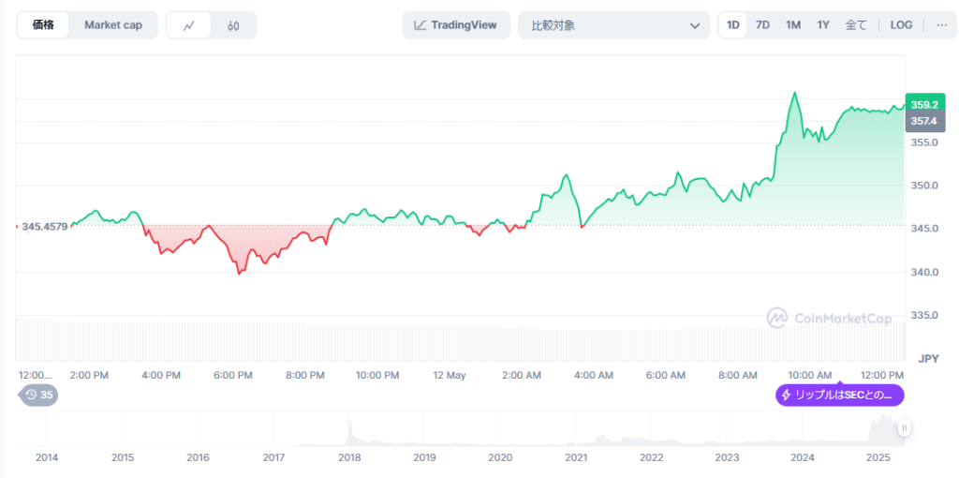
Task: Open more options ellipsis menu
Action: pos(941,25)
